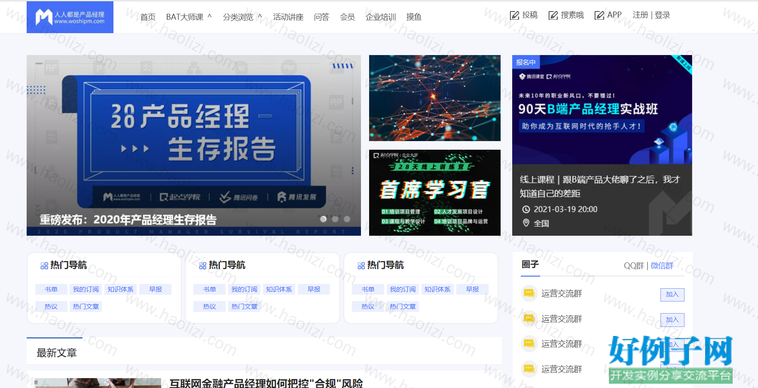Open 热门文章 in the leftmost 热门导航 panel
The height and width of the screenshot is (388, 758).
pyautogui.click(x=86, y=306)
